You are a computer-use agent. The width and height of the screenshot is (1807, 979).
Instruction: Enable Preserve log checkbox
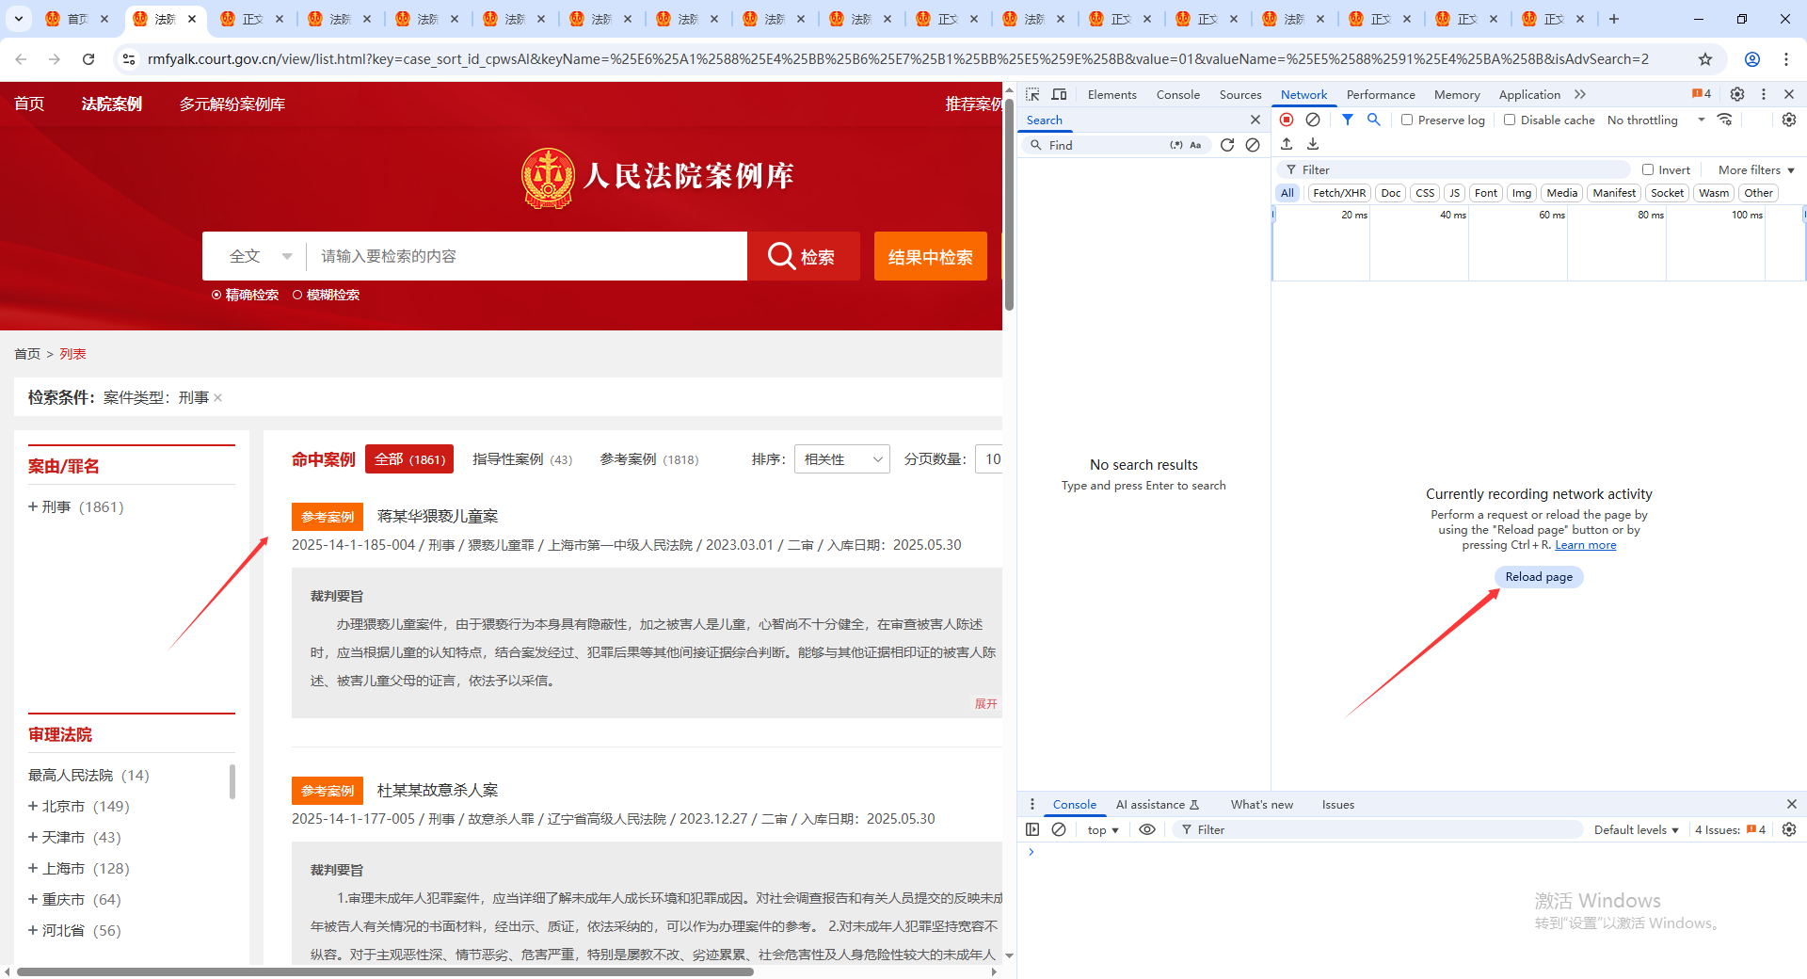pos(1407,120)
